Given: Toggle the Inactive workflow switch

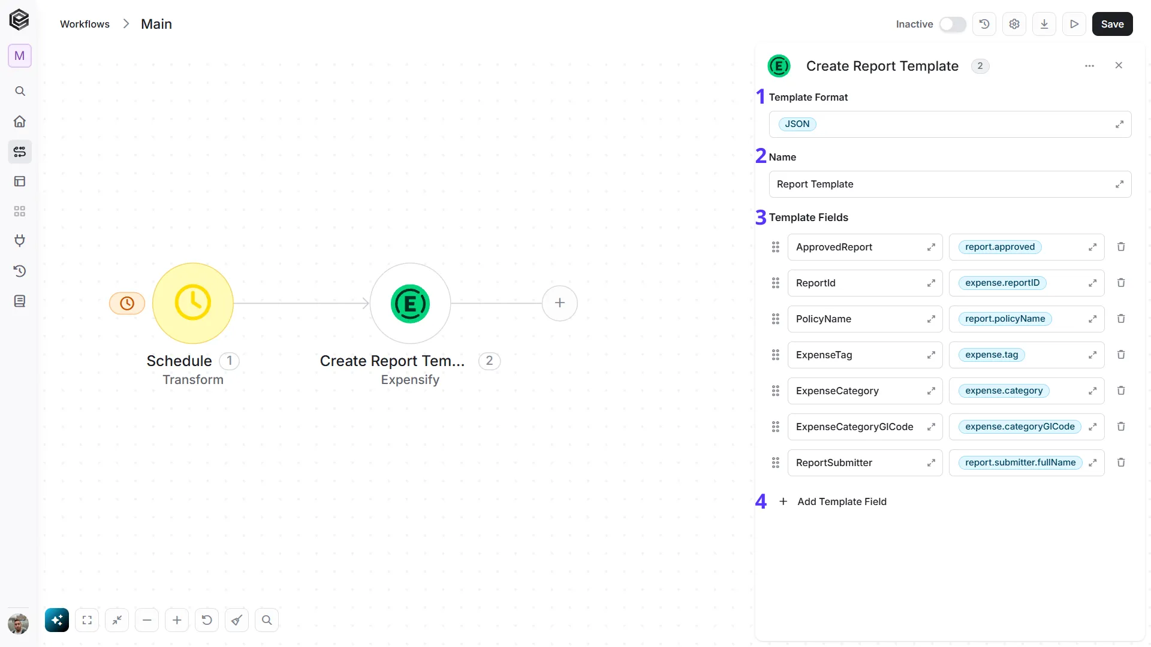Looking at the screenshot, I should coord(953,24).
